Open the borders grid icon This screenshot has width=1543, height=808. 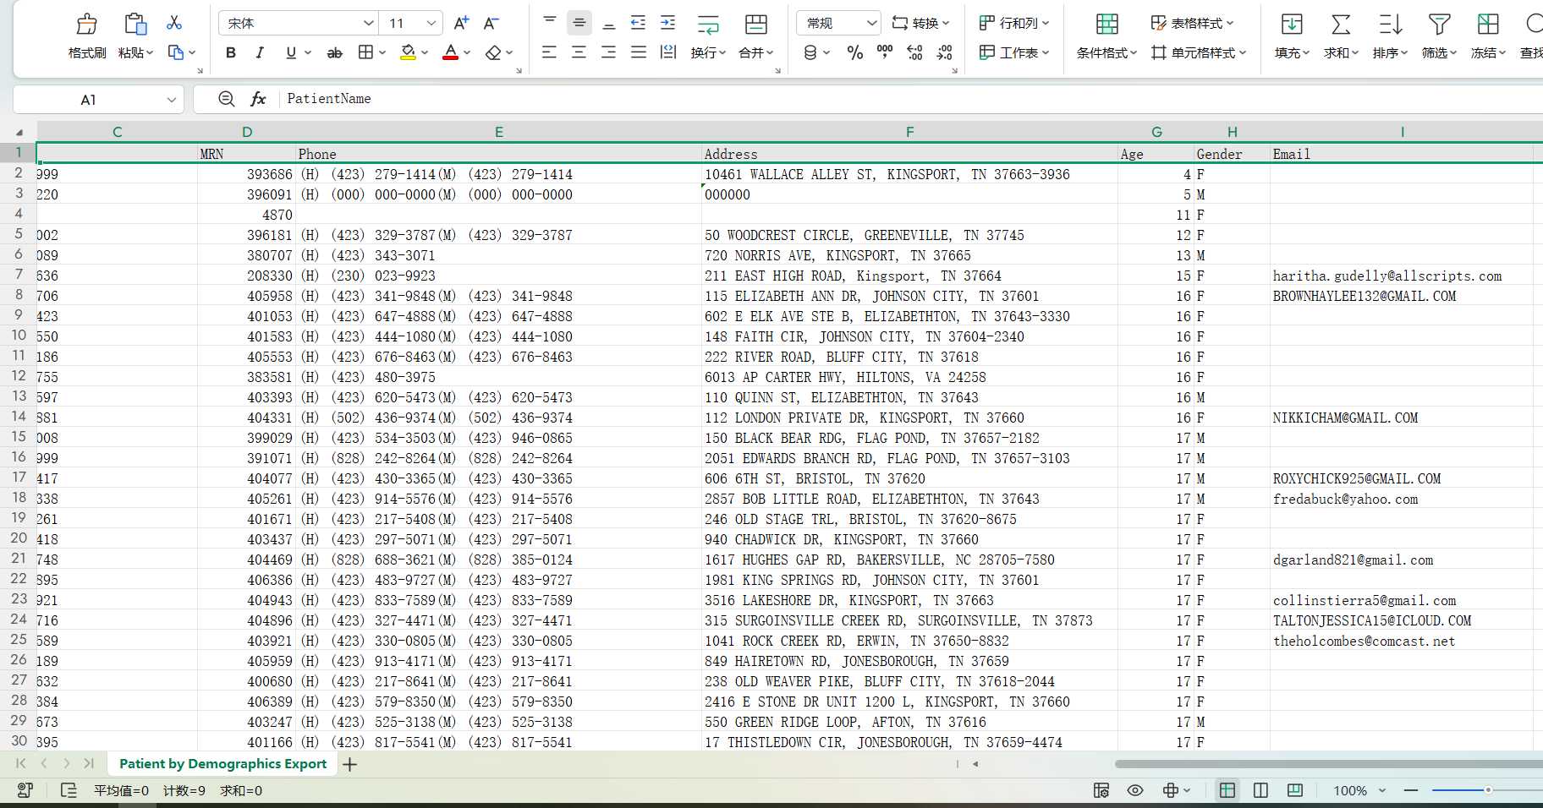(x=365, y=52)
